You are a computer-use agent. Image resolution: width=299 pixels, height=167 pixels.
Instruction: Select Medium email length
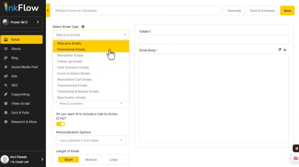[x=91, y=160]
